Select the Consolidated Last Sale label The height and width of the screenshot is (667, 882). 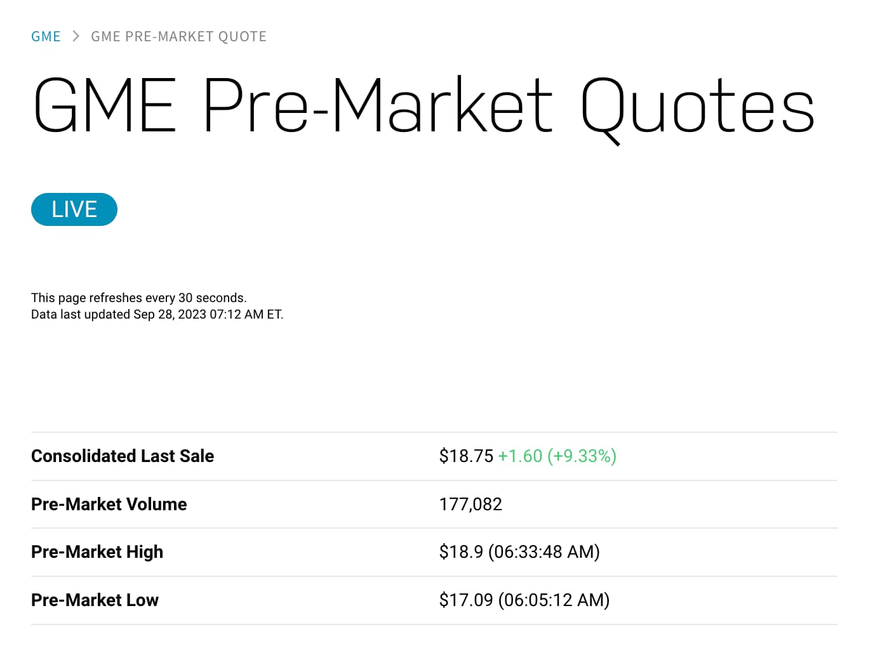coord(123,456)
